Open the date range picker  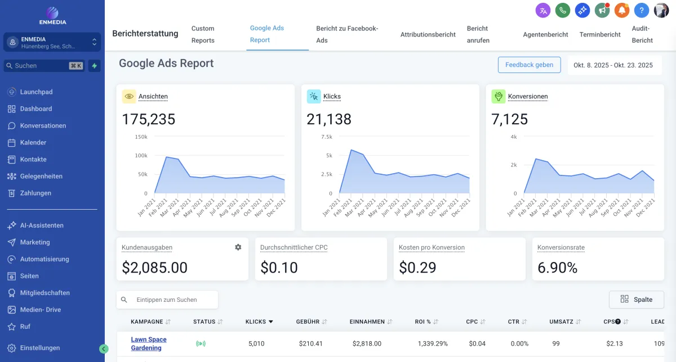[613, 65]
